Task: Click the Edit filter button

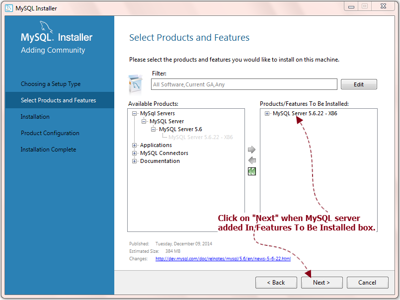Action: click(359, 84)
